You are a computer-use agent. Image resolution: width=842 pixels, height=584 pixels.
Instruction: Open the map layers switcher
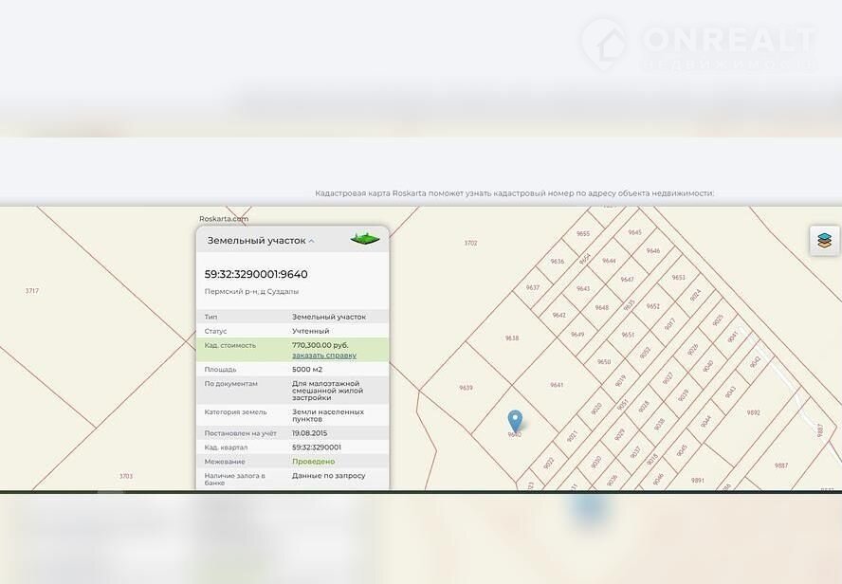tap(823, 241)
